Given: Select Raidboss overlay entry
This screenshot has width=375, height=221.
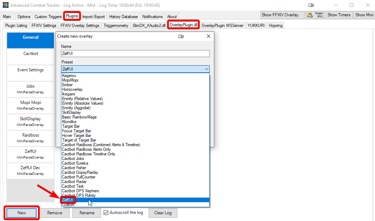Looking at the screenshot, I should pyautogui.click(x=31, y=138).
